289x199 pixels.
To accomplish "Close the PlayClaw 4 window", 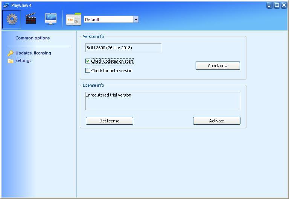I will click(x=284, y=5).
